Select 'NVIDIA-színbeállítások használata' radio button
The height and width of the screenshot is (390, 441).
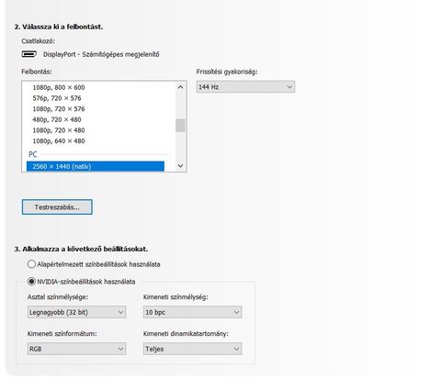(31, 282)
